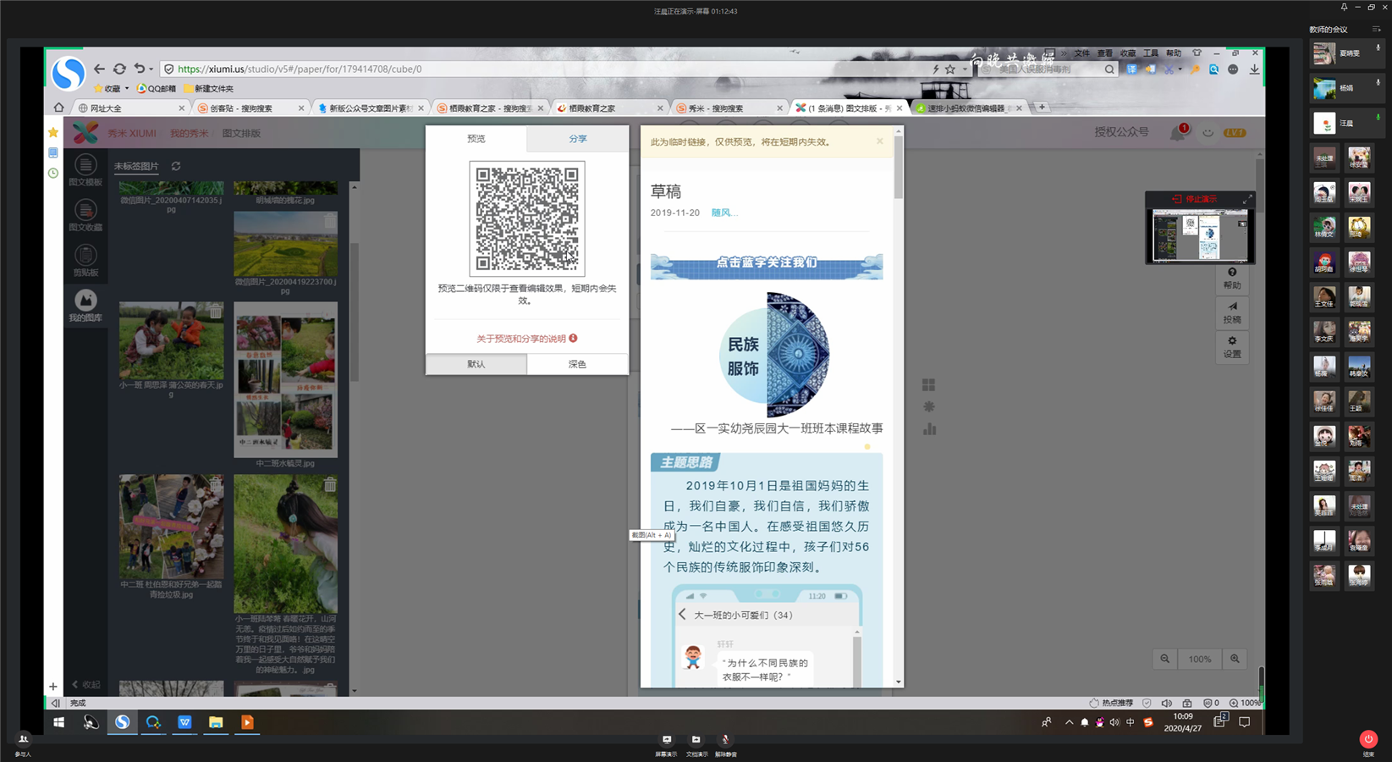
Task: Switch to the 速排小蚂蚁微信编辑器 tab
Action: pyautogui.click(x=969, y=108)
